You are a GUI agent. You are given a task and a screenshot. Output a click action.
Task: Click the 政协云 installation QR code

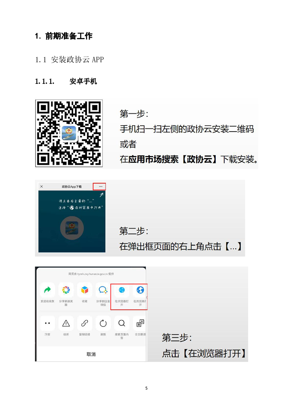pos(69,133)
